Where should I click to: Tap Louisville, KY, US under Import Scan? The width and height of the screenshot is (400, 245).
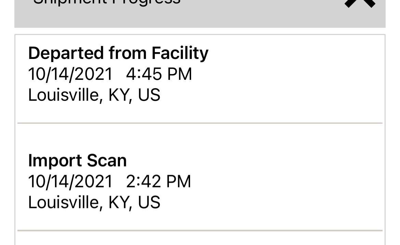[94, 202]
